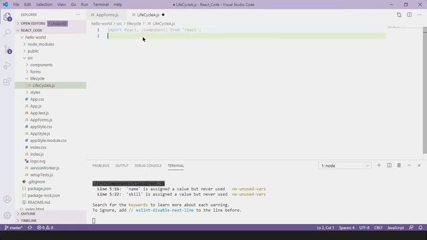Collapse the REACT_CODE section

(x=51, y=30)
